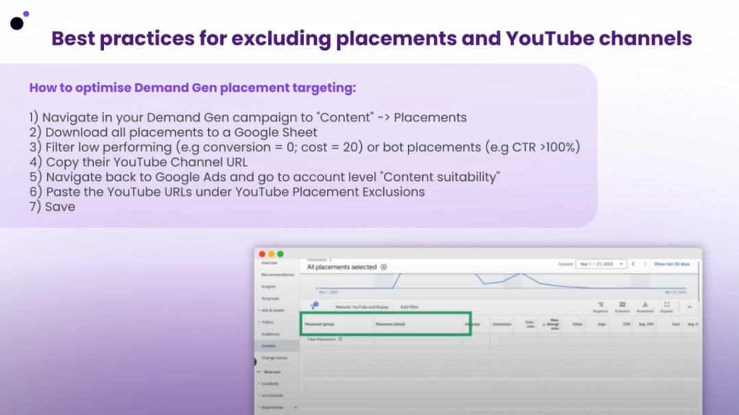Open Ad groups in the sidebar

point(270,299)
